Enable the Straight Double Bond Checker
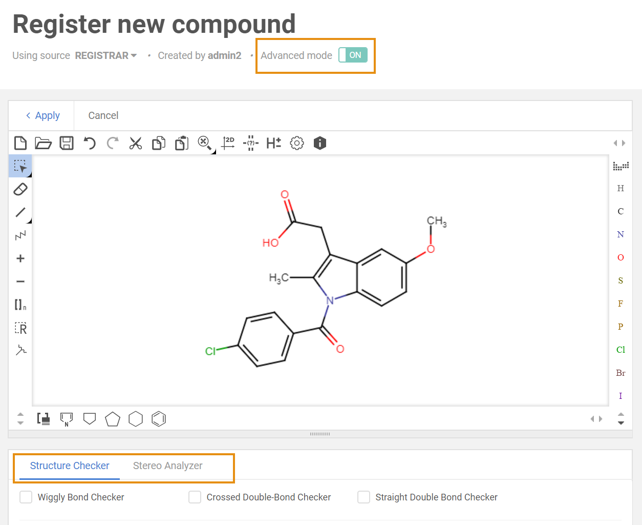Viewport: 642px width, 525px height. (363, 497)
